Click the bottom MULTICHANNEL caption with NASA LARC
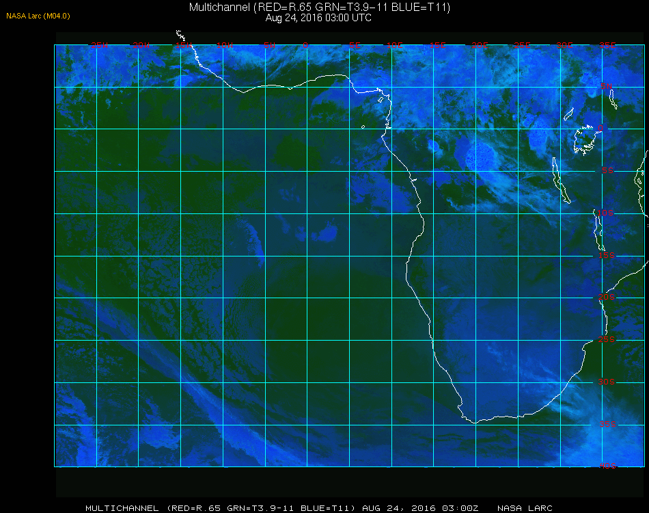 [x=319, y=508]
